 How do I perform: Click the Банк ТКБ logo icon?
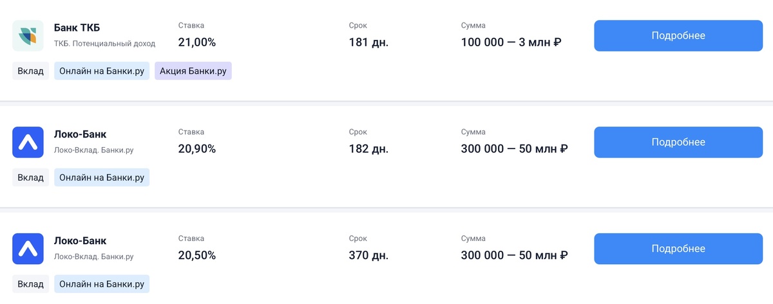28,35
